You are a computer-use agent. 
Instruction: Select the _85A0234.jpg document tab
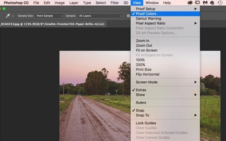point(53,24)
